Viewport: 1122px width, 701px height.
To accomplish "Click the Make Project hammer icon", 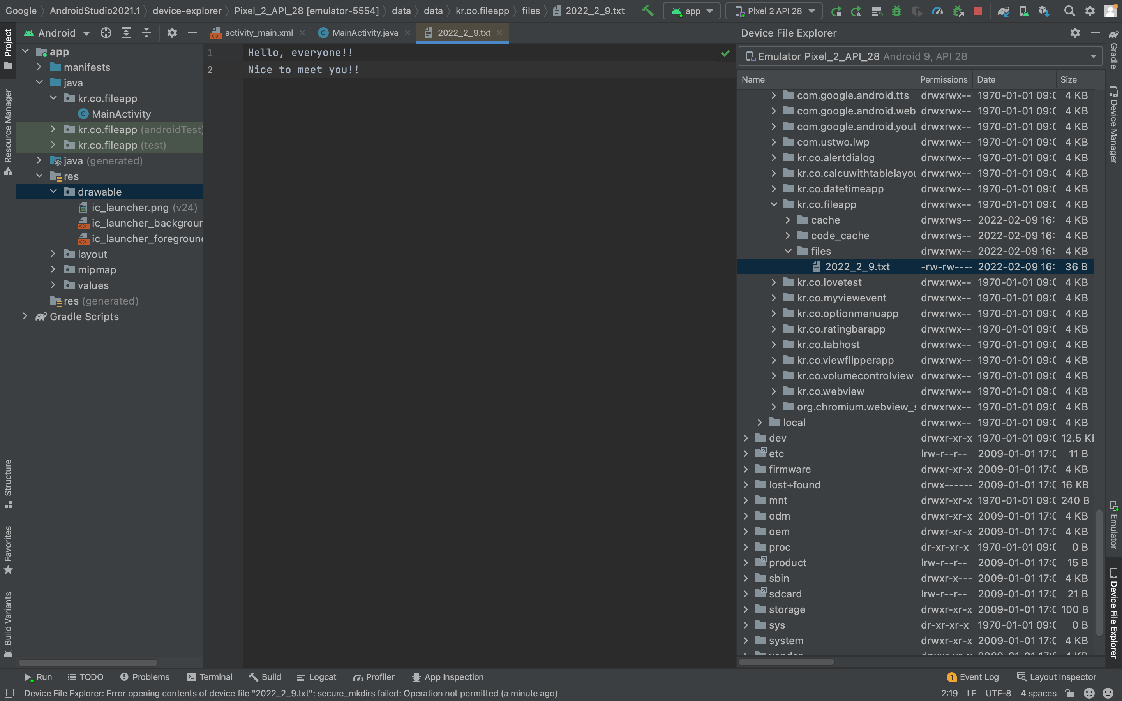I will [648, 11].
